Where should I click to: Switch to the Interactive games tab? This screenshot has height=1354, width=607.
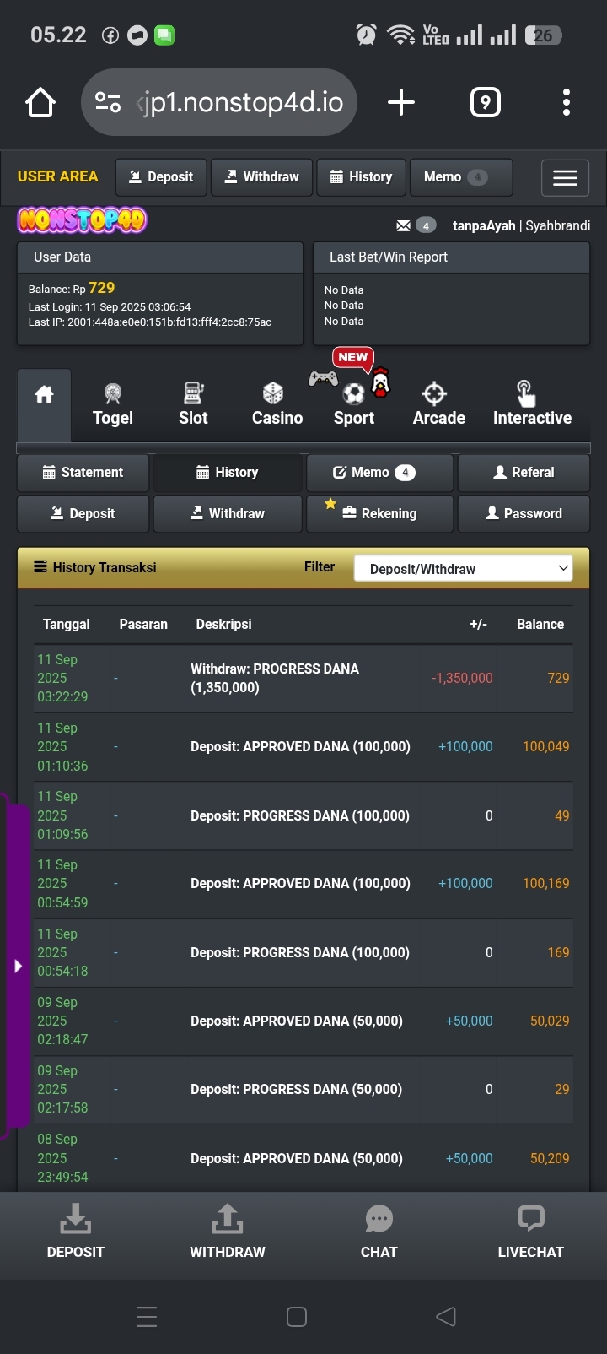tap(532, 404)
